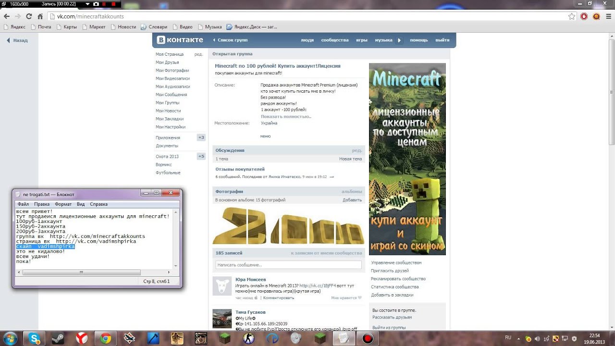Viewport: 615px width, 346px height.
Task: Switch to Chrome in the taskbar
Action: (106, 338)
